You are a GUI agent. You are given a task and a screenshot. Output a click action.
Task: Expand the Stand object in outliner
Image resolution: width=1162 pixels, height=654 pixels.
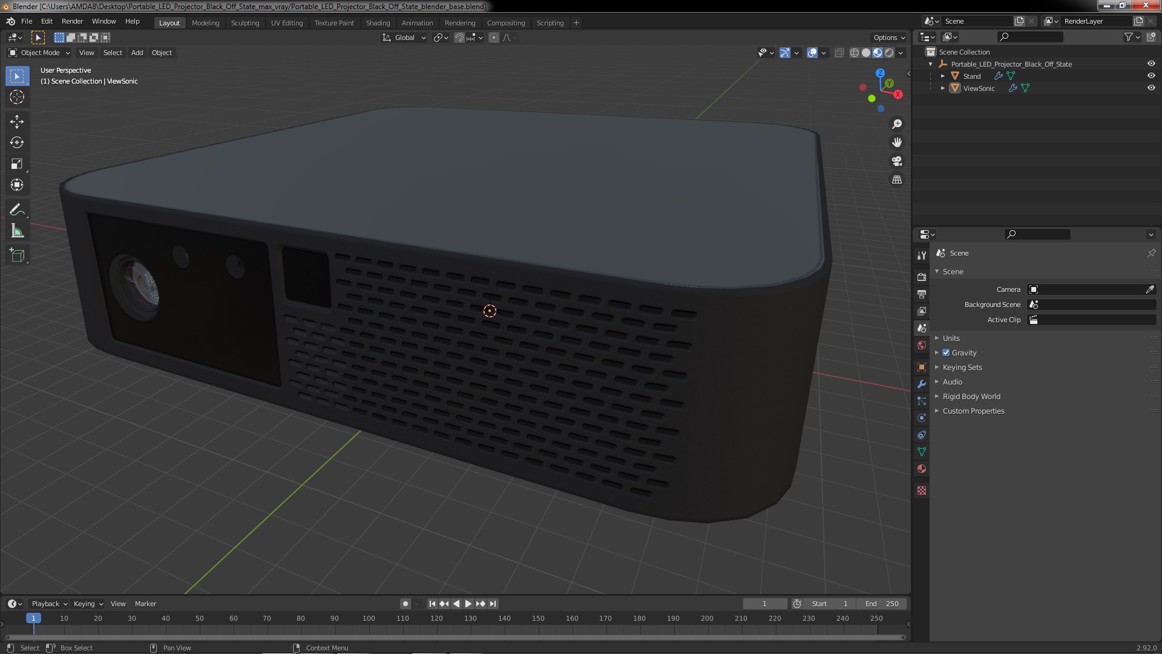(x=942, y=76)
